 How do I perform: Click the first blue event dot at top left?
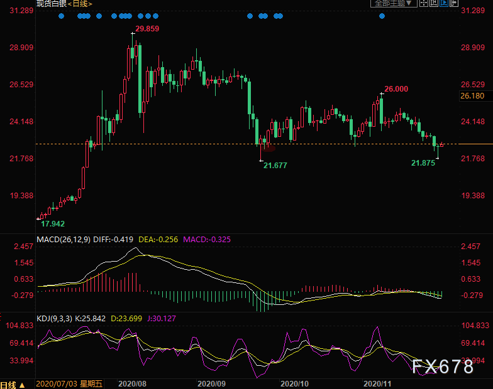(x=62, y=16)
